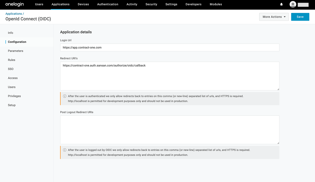Click the info icon beside Post Logout note
The image size is (315, 182).
tap(65, 150)
